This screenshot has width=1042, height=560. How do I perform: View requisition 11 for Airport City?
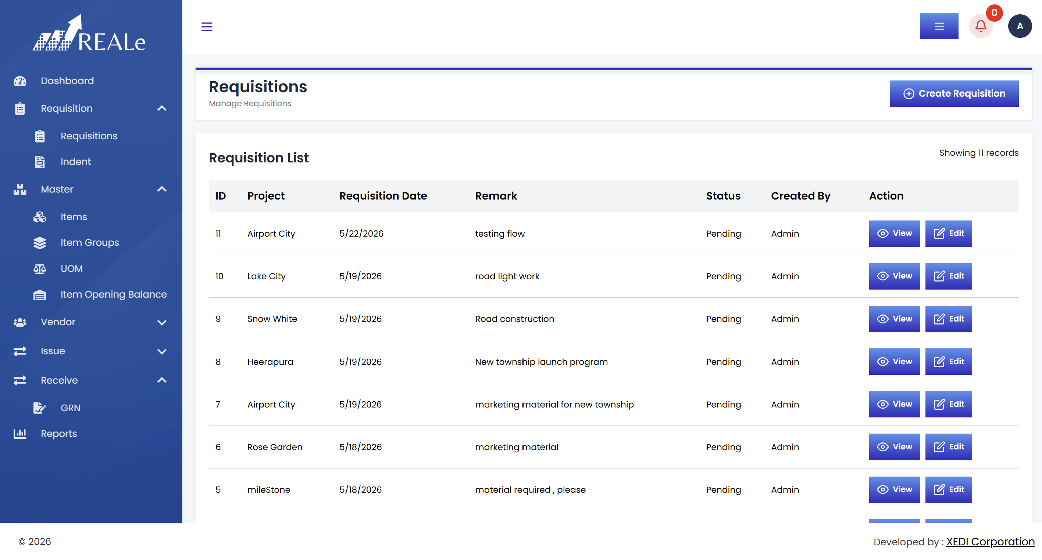tap(894, 233)
